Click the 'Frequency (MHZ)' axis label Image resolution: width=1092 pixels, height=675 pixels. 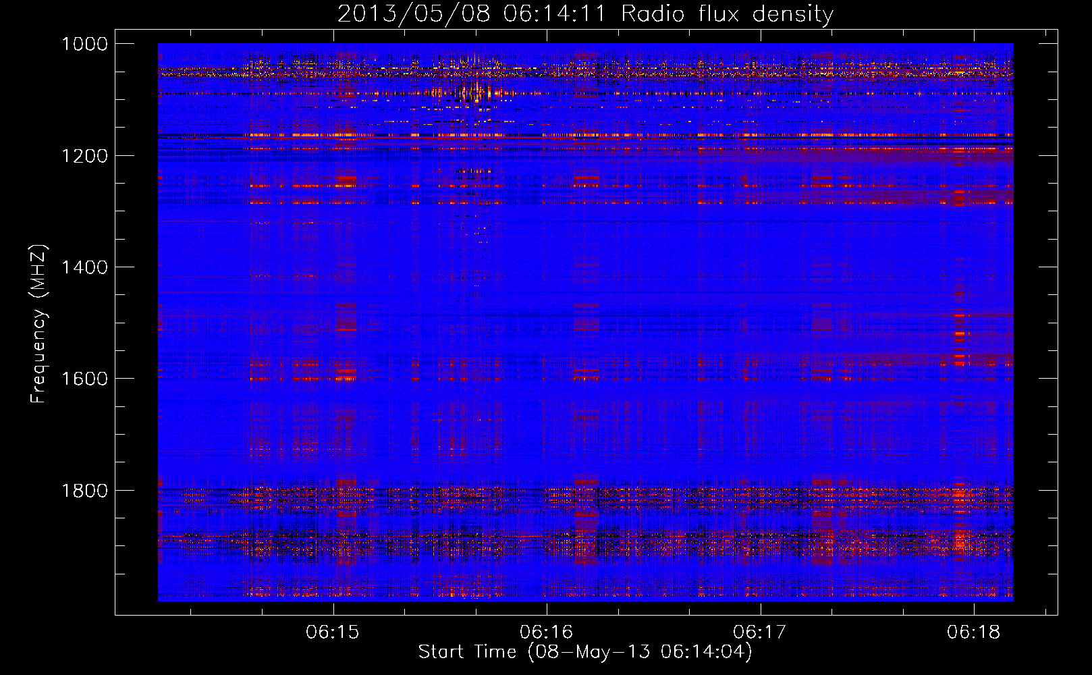pos(38,324)
